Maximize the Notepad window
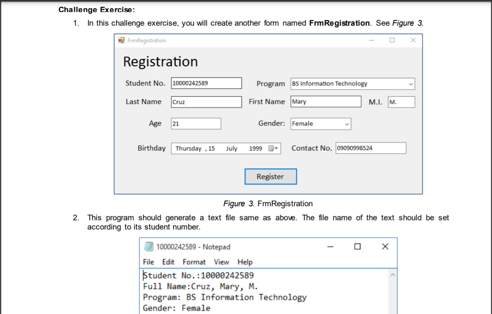 coord(357,246)
